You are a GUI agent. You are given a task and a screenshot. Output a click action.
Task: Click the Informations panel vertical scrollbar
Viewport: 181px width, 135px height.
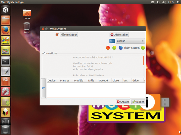(x=144, y=60)
